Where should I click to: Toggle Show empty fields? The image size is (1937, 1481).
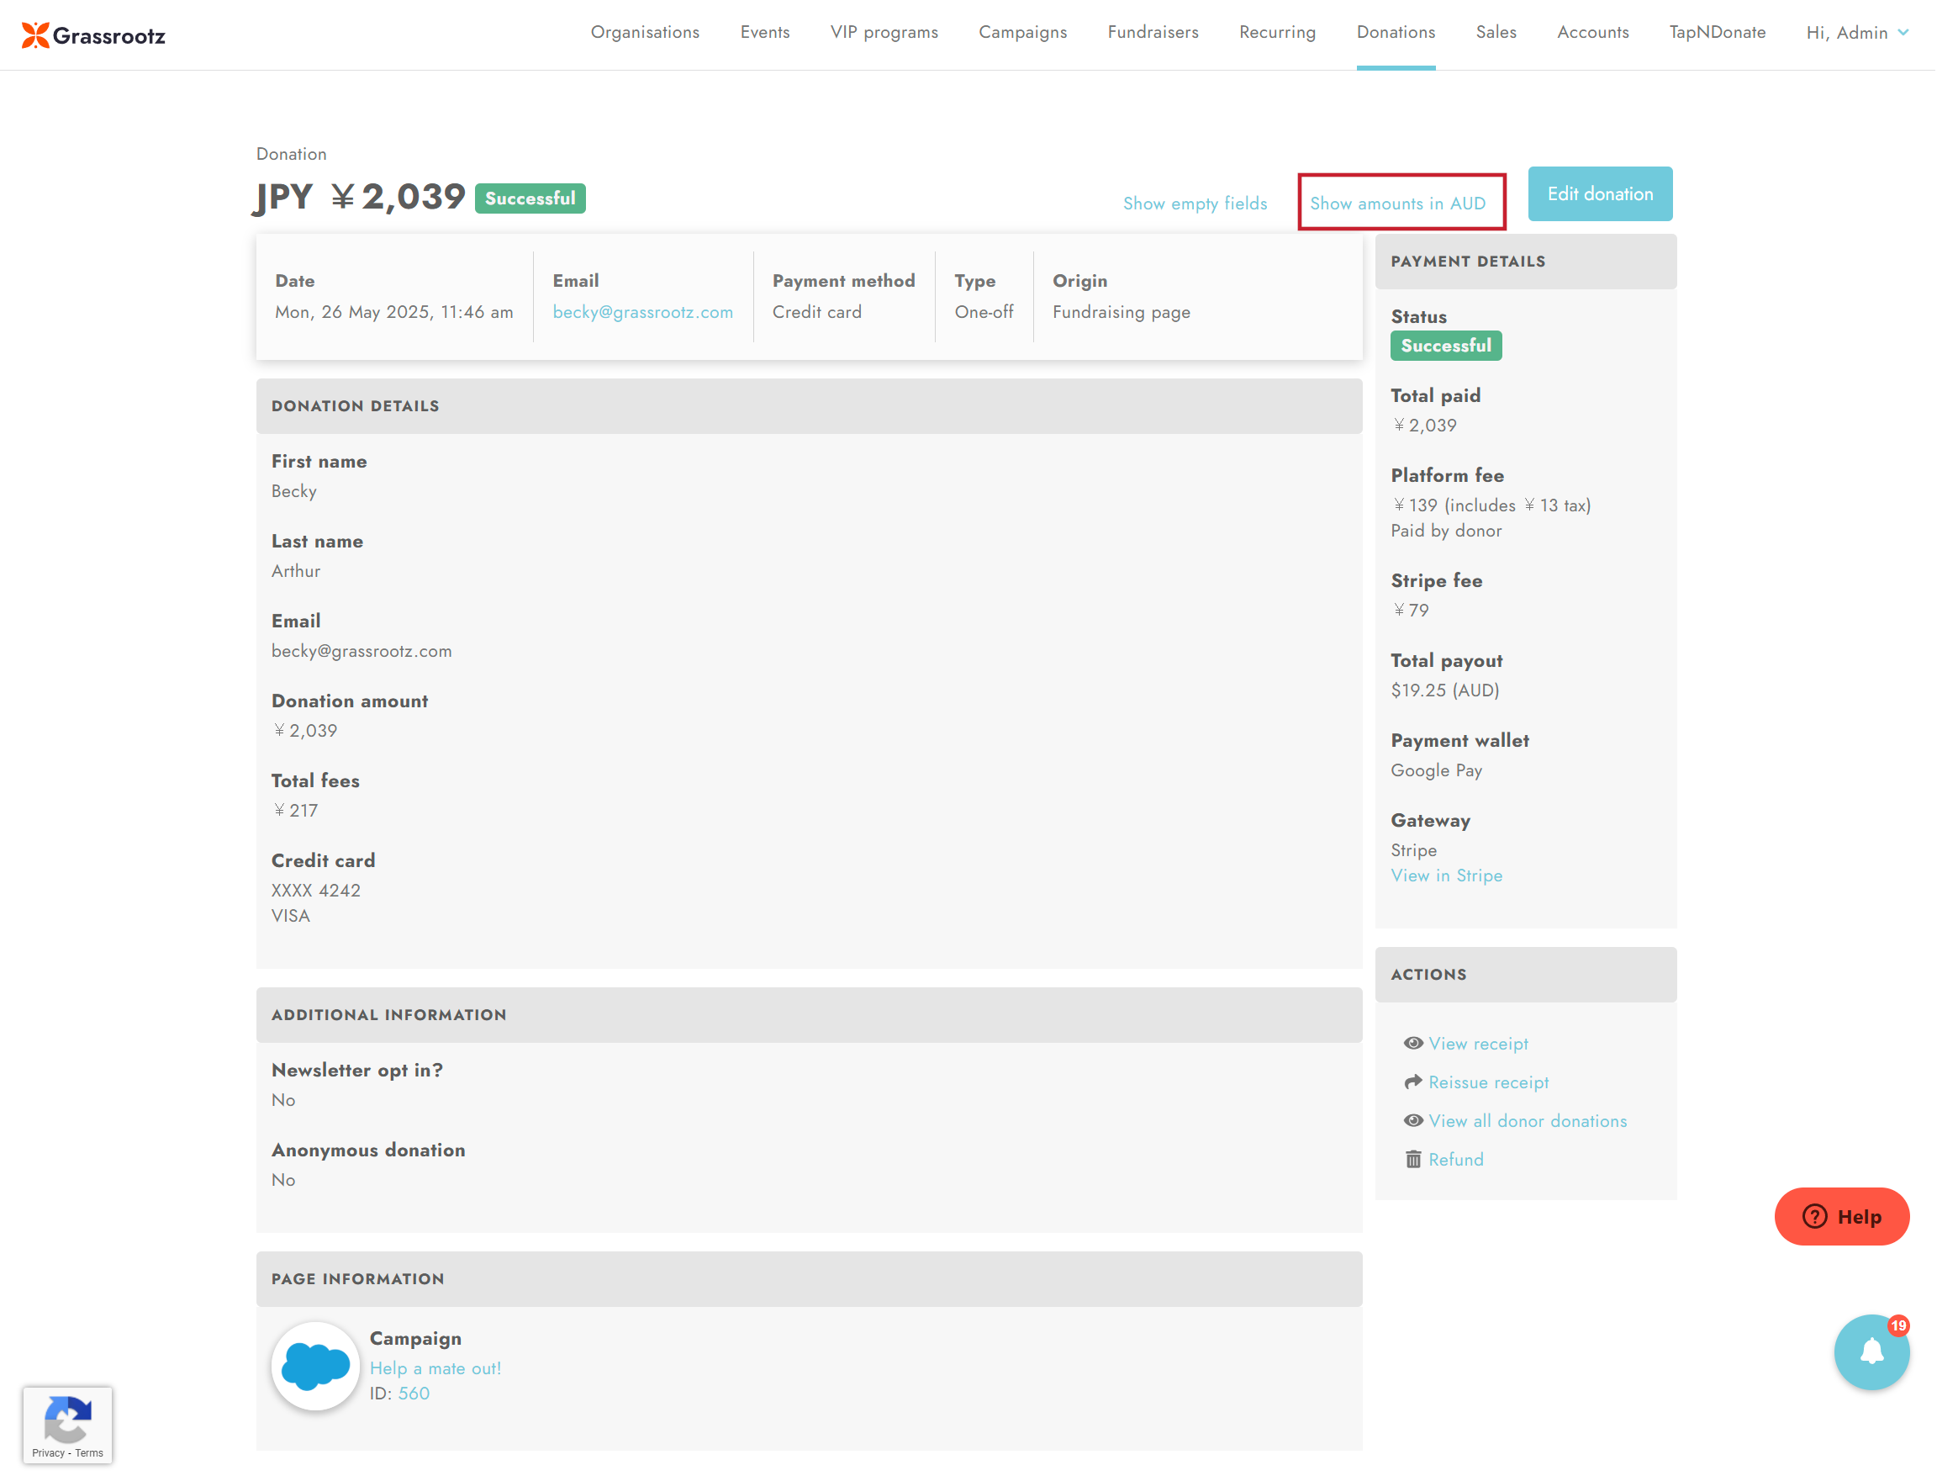click(x=1195, y=204)
